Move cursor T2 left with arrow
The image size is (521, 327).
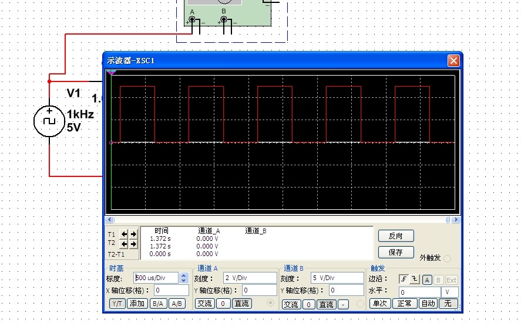[x=124, y=244]
